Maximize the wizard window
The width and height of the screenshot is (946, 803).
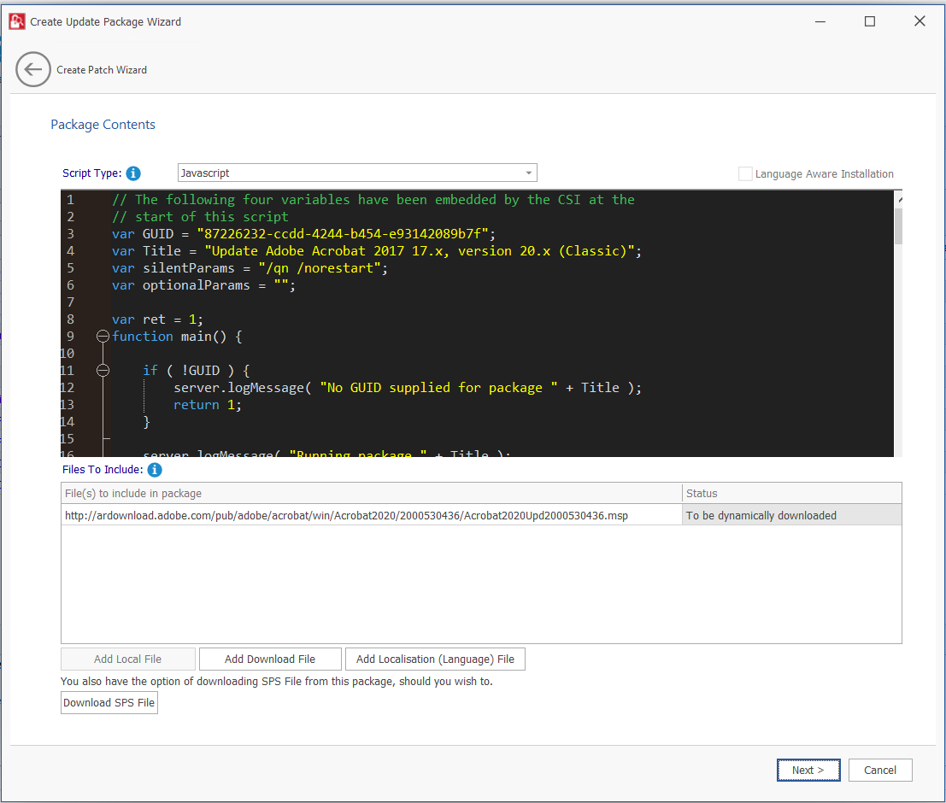(870, 21)
